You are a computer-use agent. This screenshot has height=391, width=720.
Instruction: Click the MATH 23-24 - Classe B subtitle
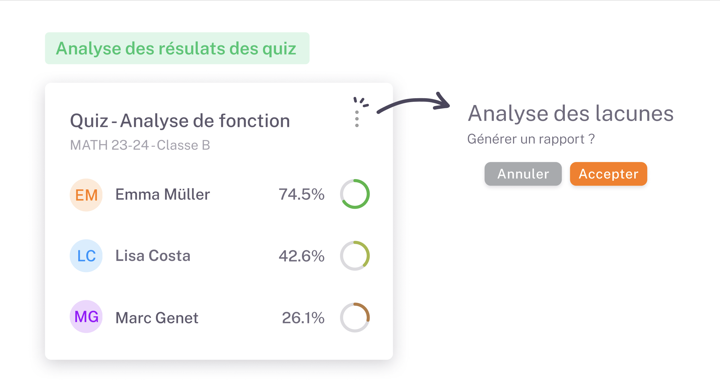coord(140,145)
